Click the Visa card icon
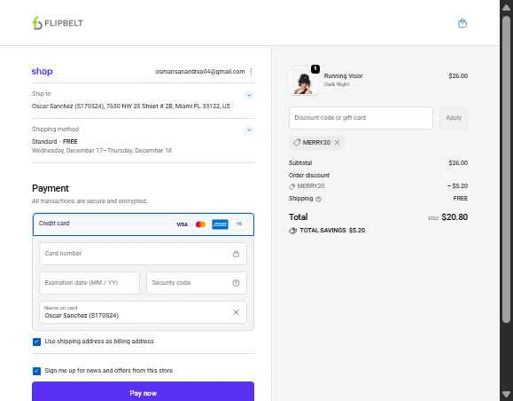Viewport: 513px width, 401px height. coord(182,224)
